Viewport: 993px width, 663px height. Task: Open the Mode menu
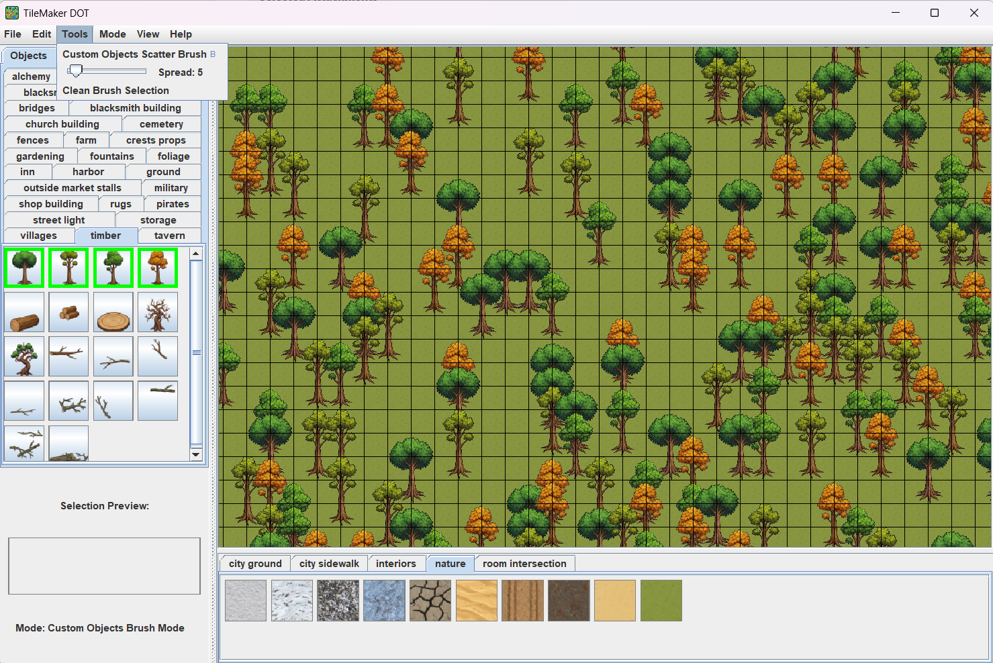click(113, 34)
